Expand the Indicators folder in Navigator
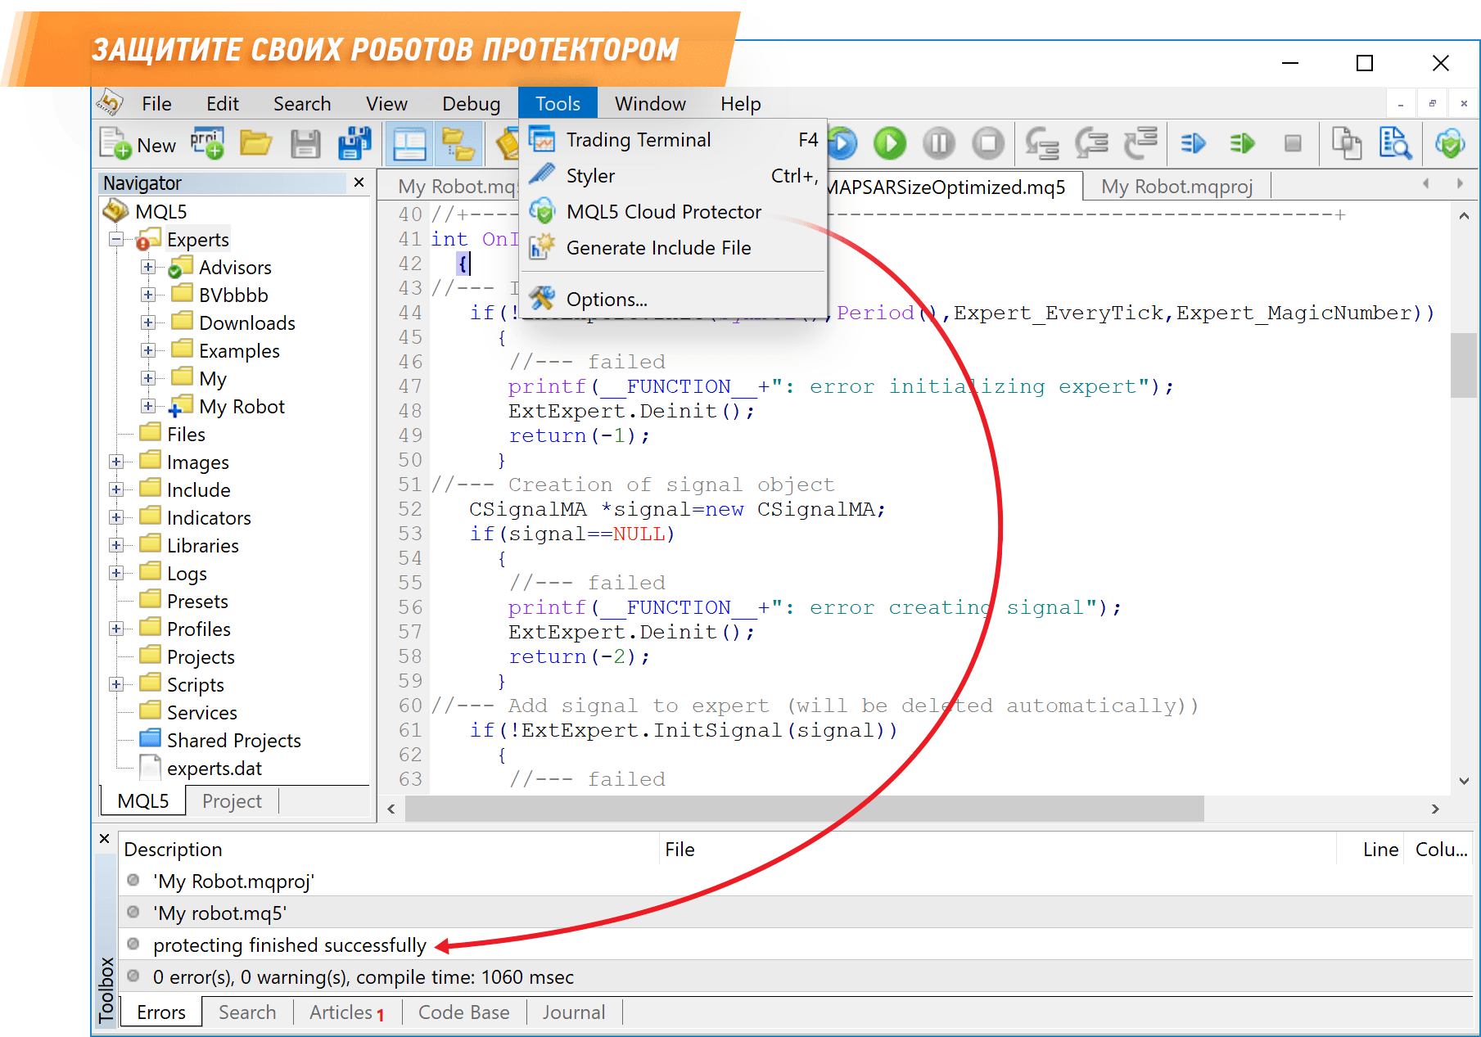This screenshot has width=1481, height=1037. 116,518
